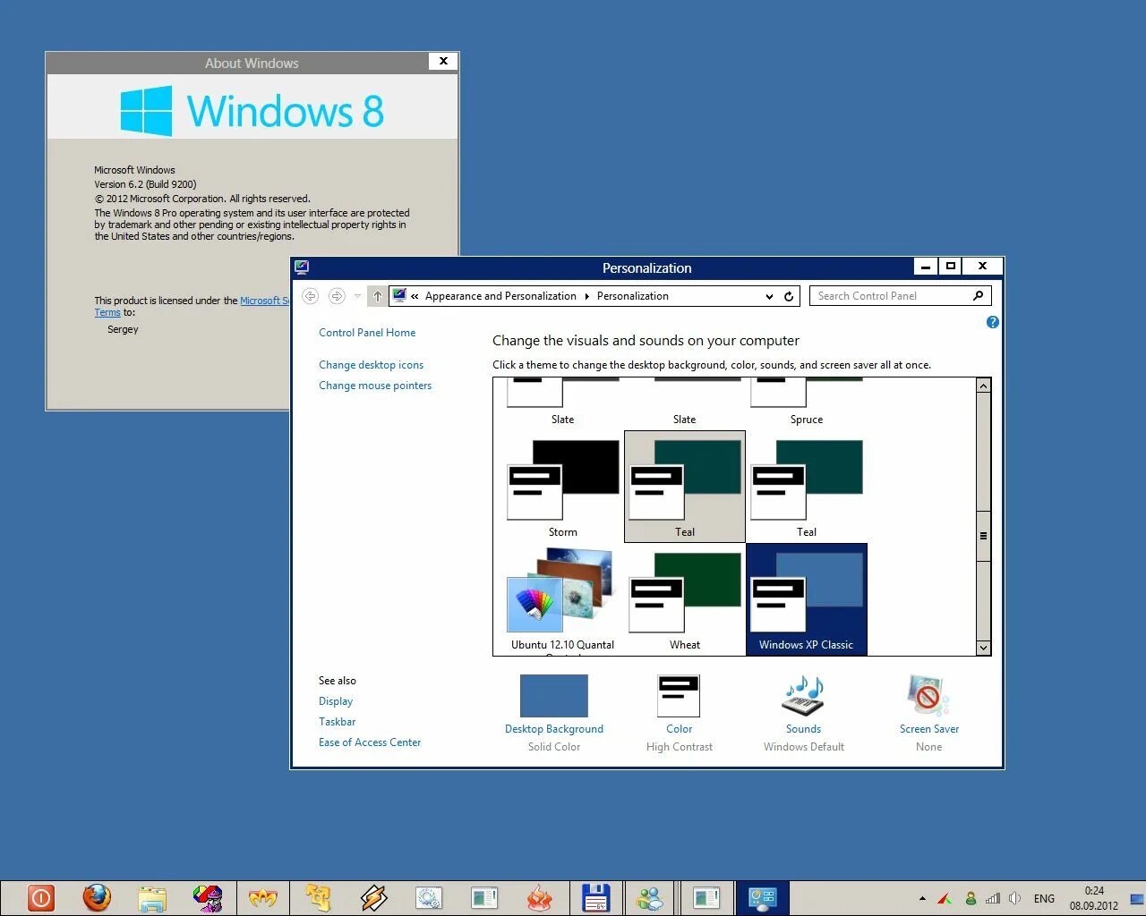Open the gear window taskbar icon
Viewport: 1146px width, 916px height.
pyautogui.click(x=429, y=898)
